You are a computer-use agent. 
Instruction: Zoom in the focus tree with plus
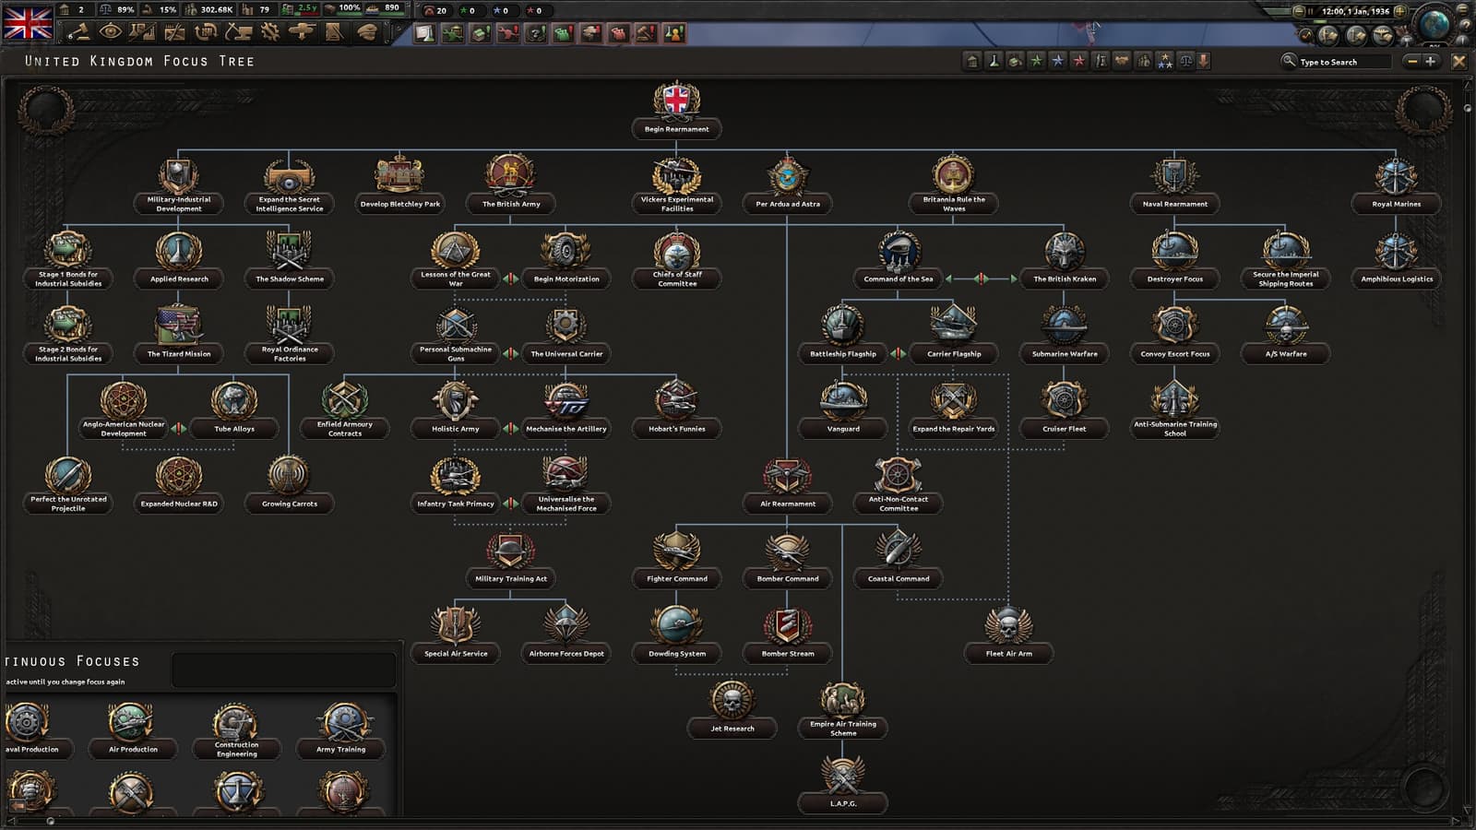click(x=1431, y=61)
